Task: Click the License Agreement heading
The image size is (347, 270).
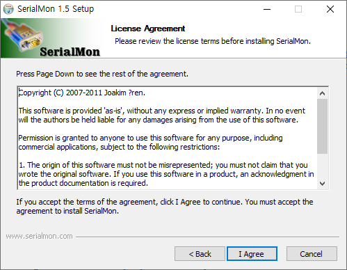Action: coord(148,29)
